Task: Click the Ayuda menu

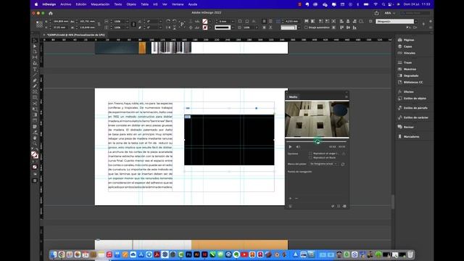Action: pyautogui.click(x=193, y=4)
